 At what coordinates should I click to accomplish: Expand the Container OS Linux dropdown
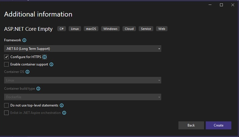83,80
